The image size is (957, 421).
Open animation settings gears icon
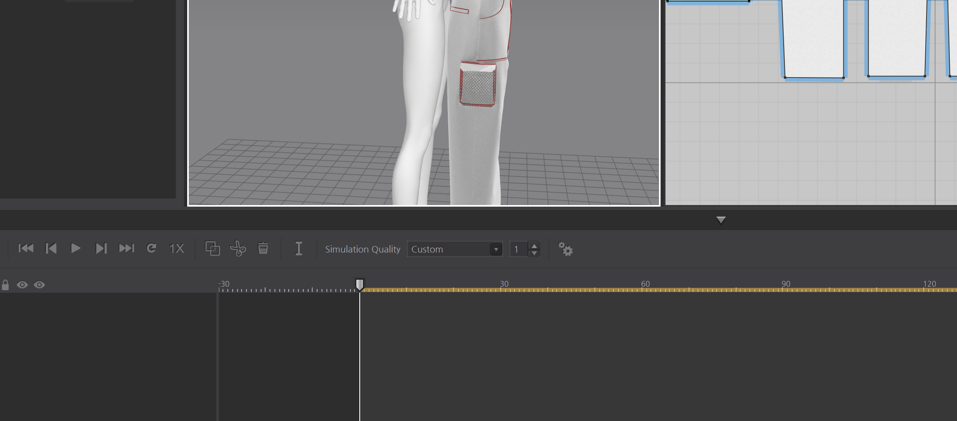[x=565, y=249]
